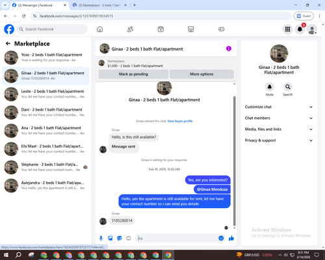Click the GBP/USD taskbar widget
Image resolution: width=325 pixels, height=260 pixels.
[x=255, y=255]
